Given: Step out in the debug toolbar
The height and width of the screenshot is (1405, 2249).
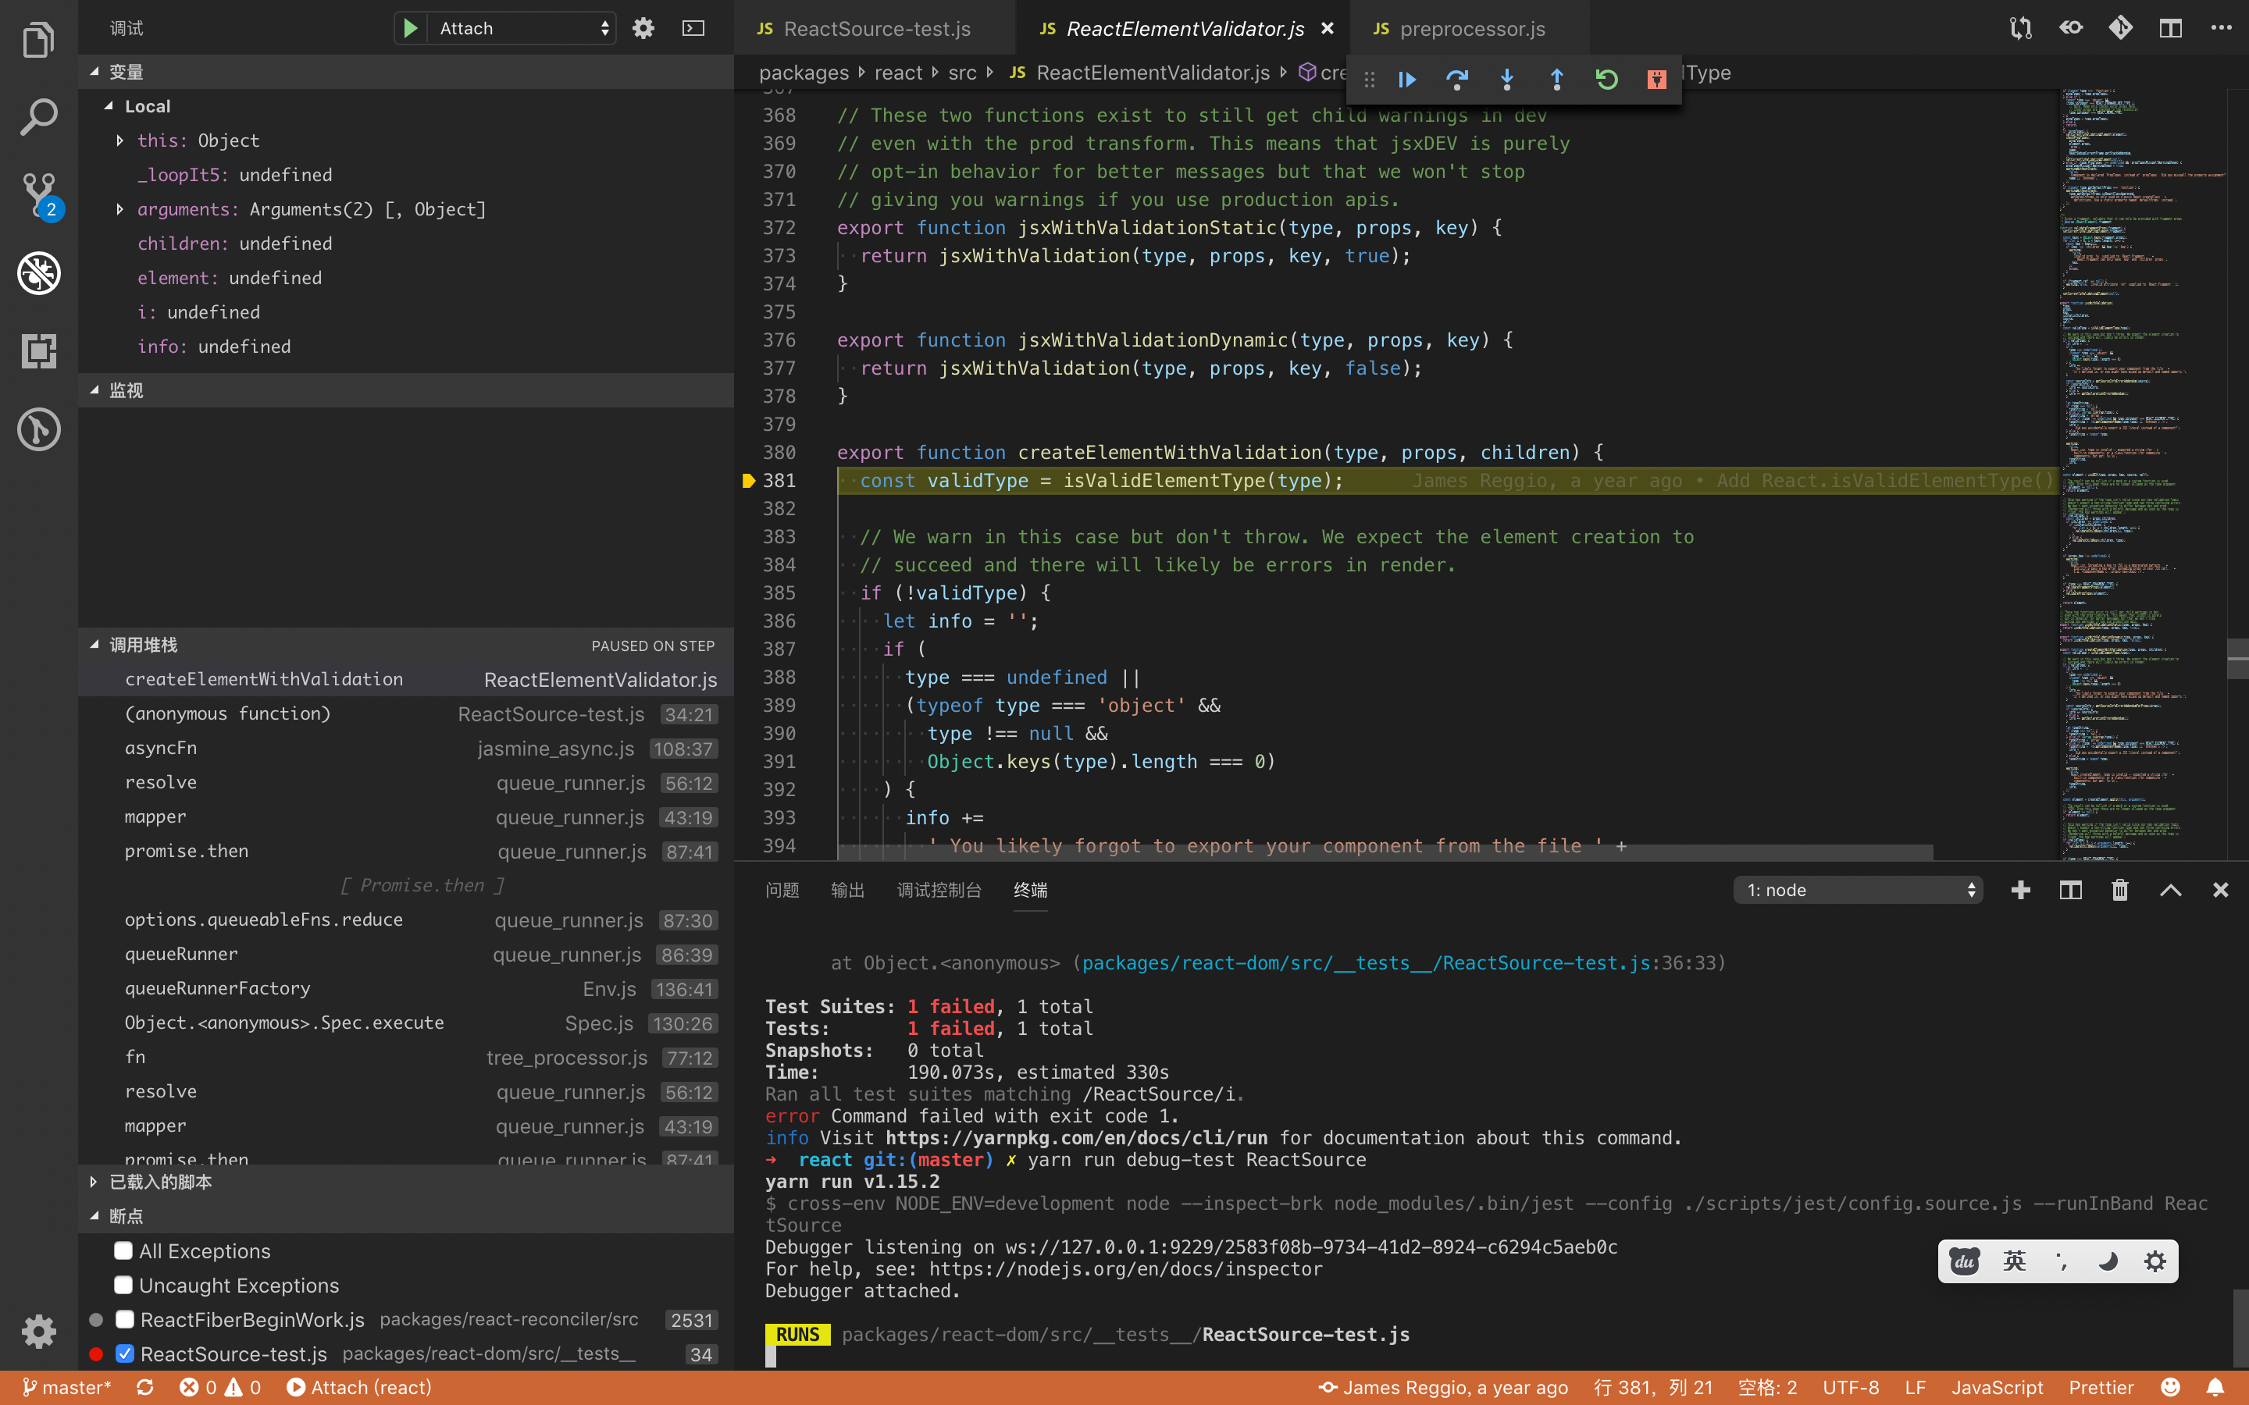Looking at the screenshot, I should [1556, 80].
